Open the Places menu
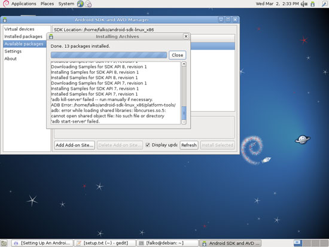329x247 pixels. 47,4
